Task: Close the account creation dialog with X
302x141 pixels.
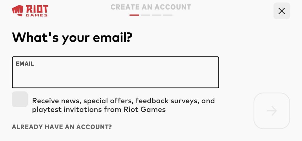Action: [x=282, y=11]
